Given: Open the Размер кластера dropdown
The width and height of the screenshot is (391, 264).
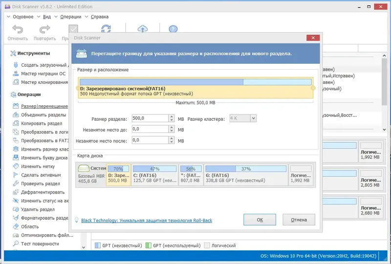Looking at the screenshot, I should coord(253,118).
